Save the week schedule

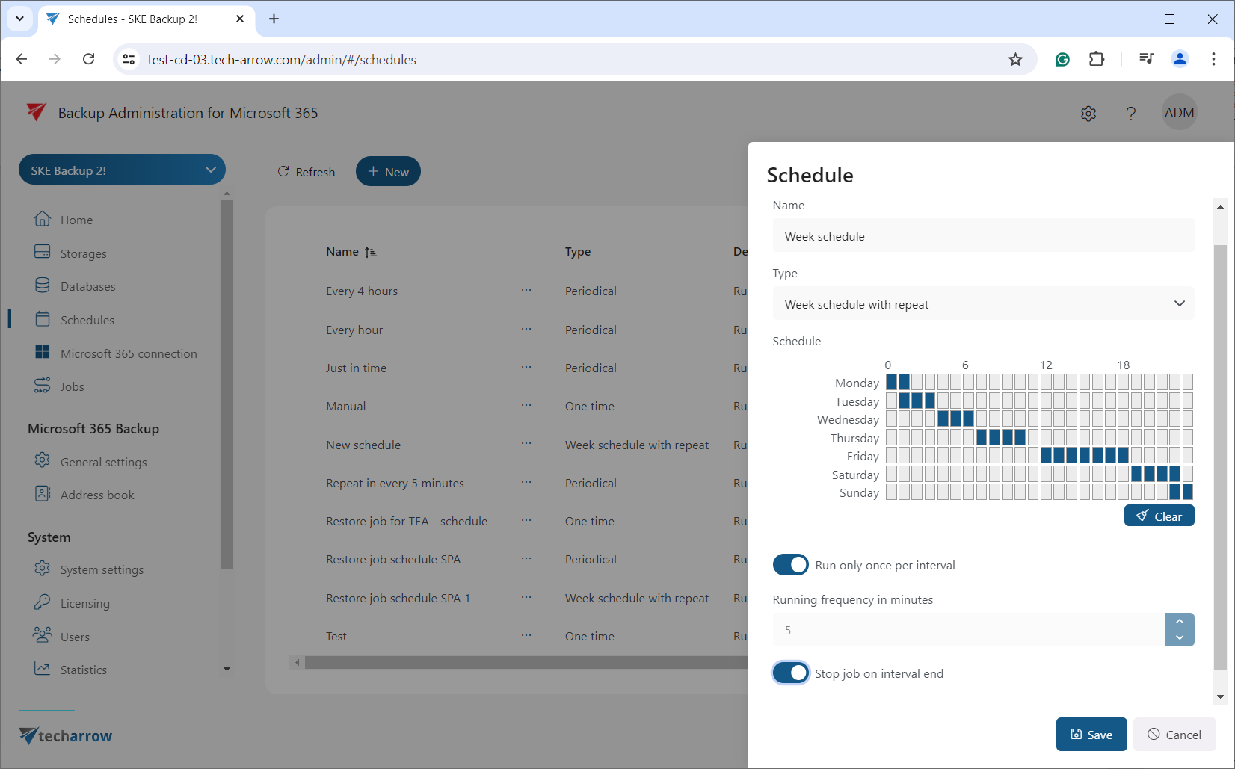point(1091,735)
